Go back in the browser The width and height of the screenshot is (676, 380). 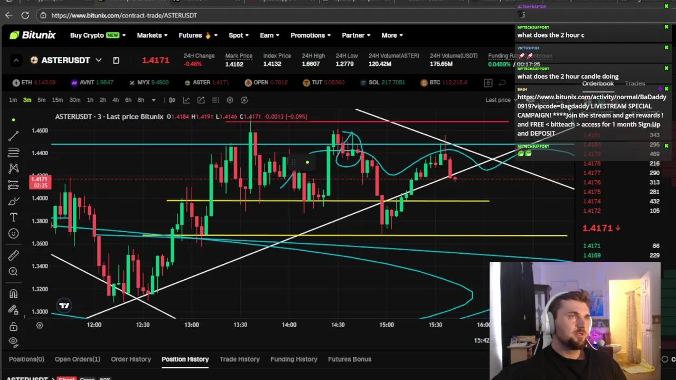click(x=9, y=15)
